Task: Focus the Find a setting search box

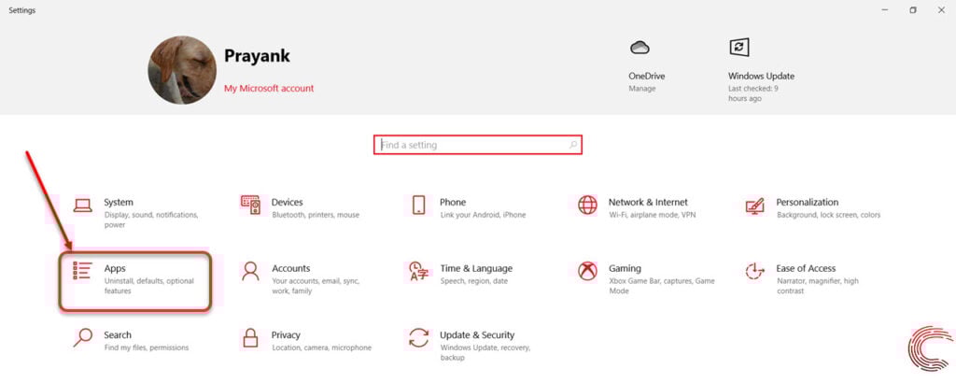Action: click(x=477, y=145)
